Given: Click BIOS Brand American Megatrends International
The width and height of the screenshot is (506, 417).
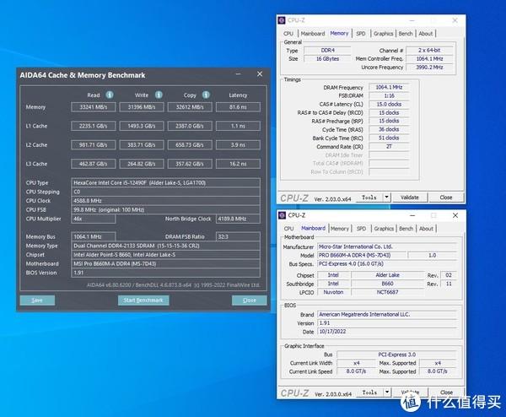Looking at the screenshot, I should tap(387, 314).
